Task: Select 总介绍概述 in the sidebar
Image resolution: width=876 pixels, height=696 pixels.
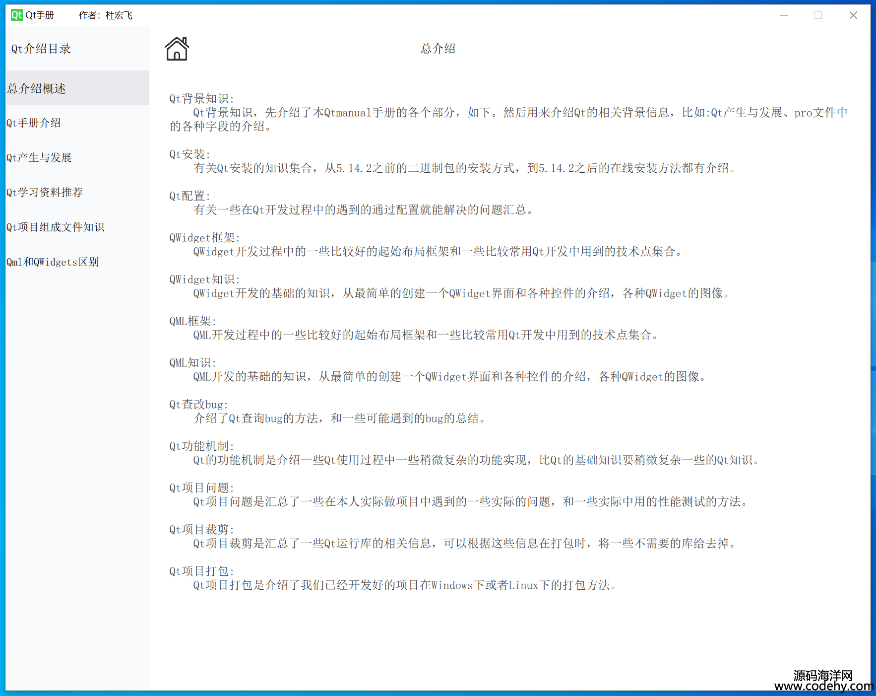Action: click(77, 88)
